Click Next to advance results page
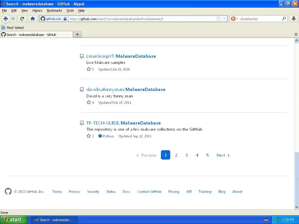Image resolution: width=299 pixels, height=224 pixels. [223, 155]
